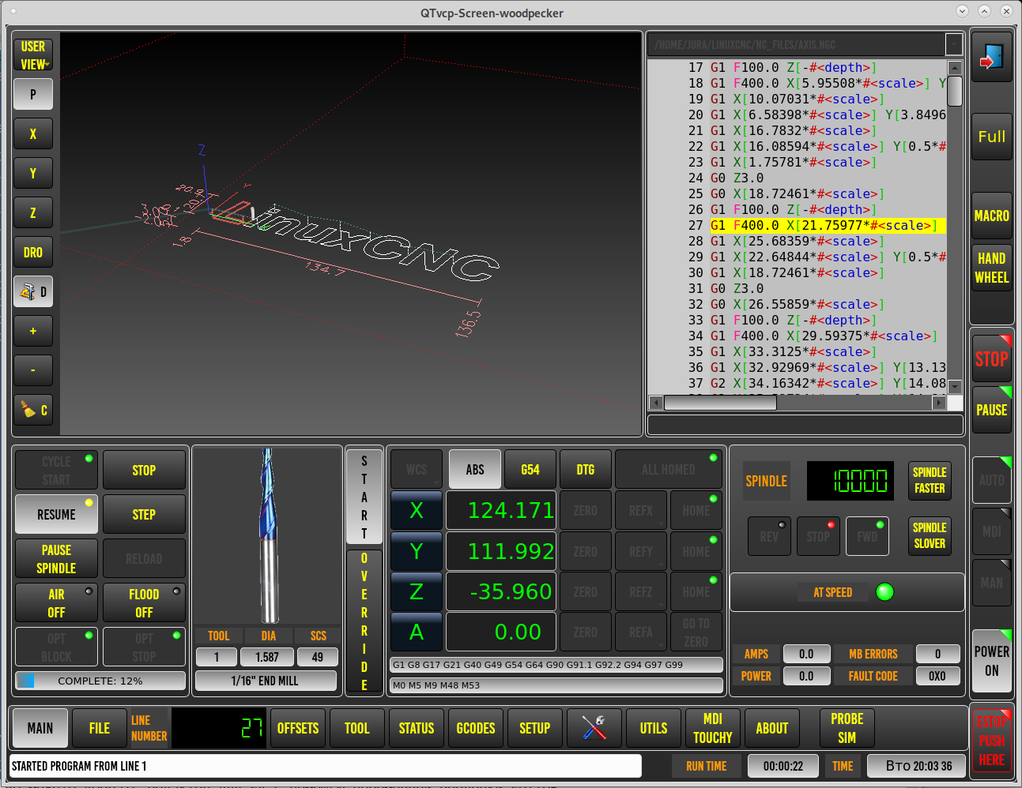Click the small square beside the file path
Image resolution: width=1022 pixels, height=788 pixels.
tap(954, 44)
